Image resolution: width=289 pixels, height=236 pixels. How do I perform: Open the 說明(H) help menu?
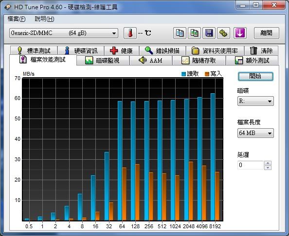(44, 19)
